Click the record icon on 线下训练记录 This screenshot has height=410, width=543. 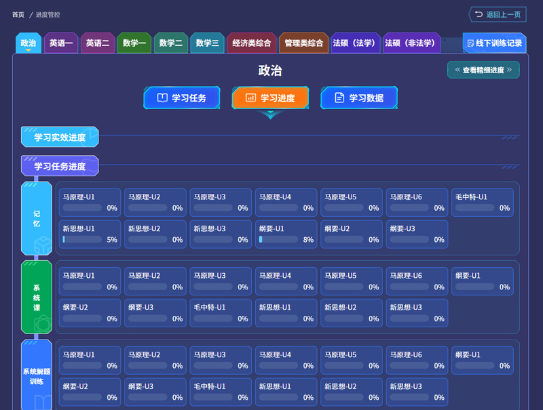(x=471, y=43)
